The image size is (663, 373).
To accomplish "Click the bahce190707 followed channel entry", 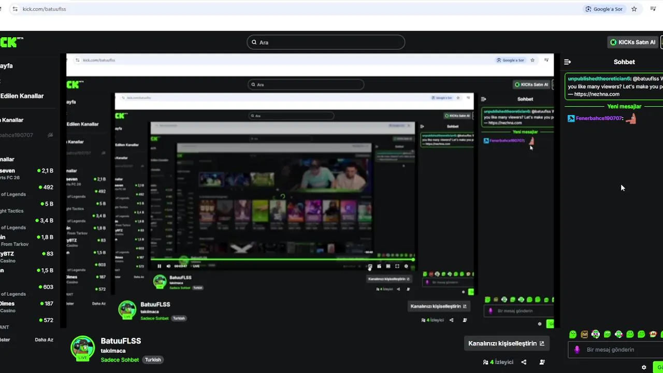I will coord(27,135).
